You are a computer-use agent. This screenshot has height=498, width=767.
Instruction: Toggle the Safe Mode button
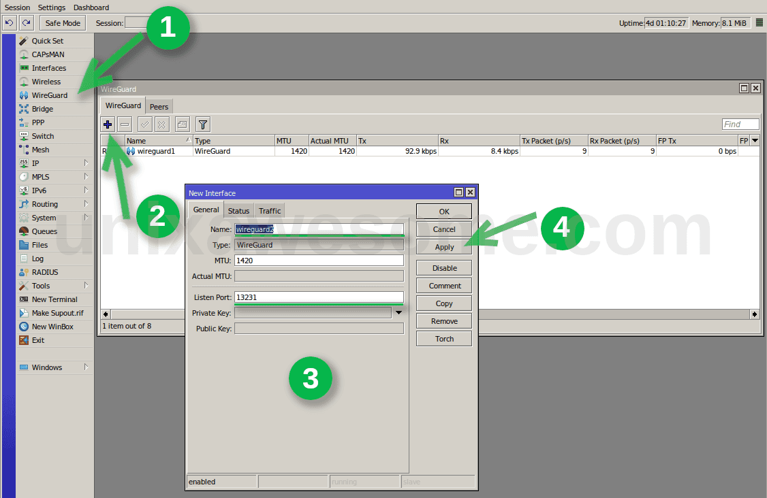tap(63, 23)
